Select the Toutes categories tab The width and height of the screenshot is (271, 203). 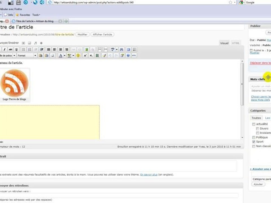point(256,118)
